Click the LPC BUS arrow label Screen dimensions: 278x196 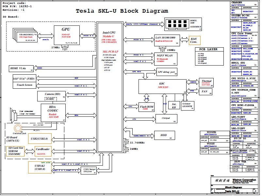point(137,72)
